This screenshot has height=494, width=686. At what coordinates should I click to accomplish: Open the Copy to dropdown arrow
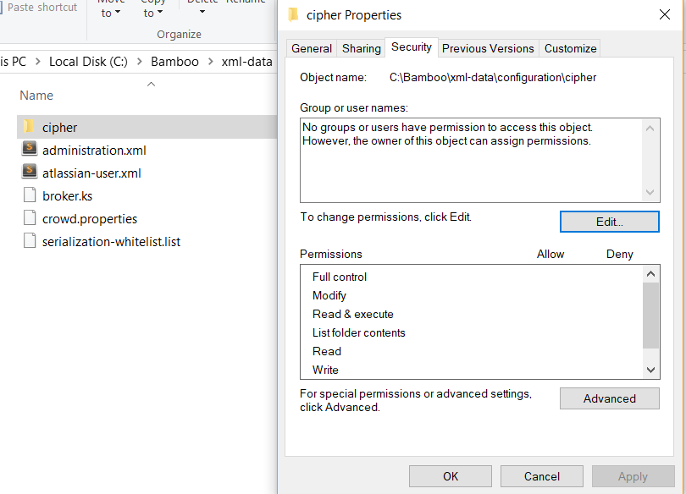[x=160, y=12]
